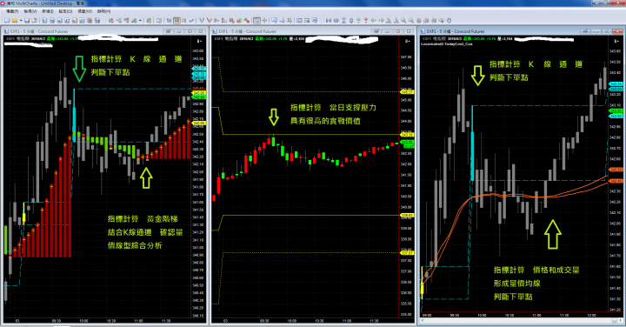Click the green right-arrow scroll icon
The width and height of the screenshot is (626, 327).
[x=382, y=20]
